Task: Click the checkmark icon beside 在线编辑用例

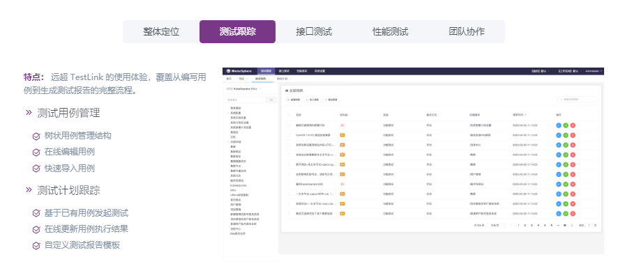Action: (x=36, y=153)
